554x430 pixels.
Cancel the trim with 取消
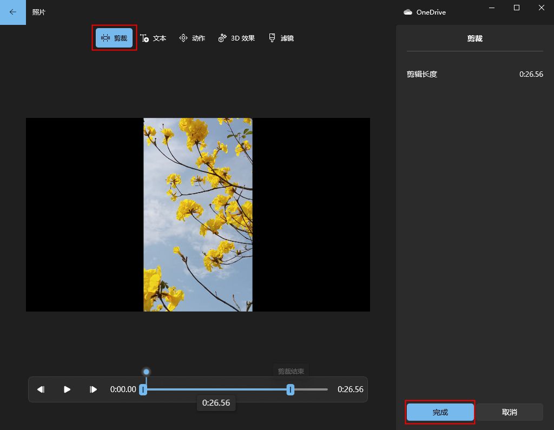509,412
